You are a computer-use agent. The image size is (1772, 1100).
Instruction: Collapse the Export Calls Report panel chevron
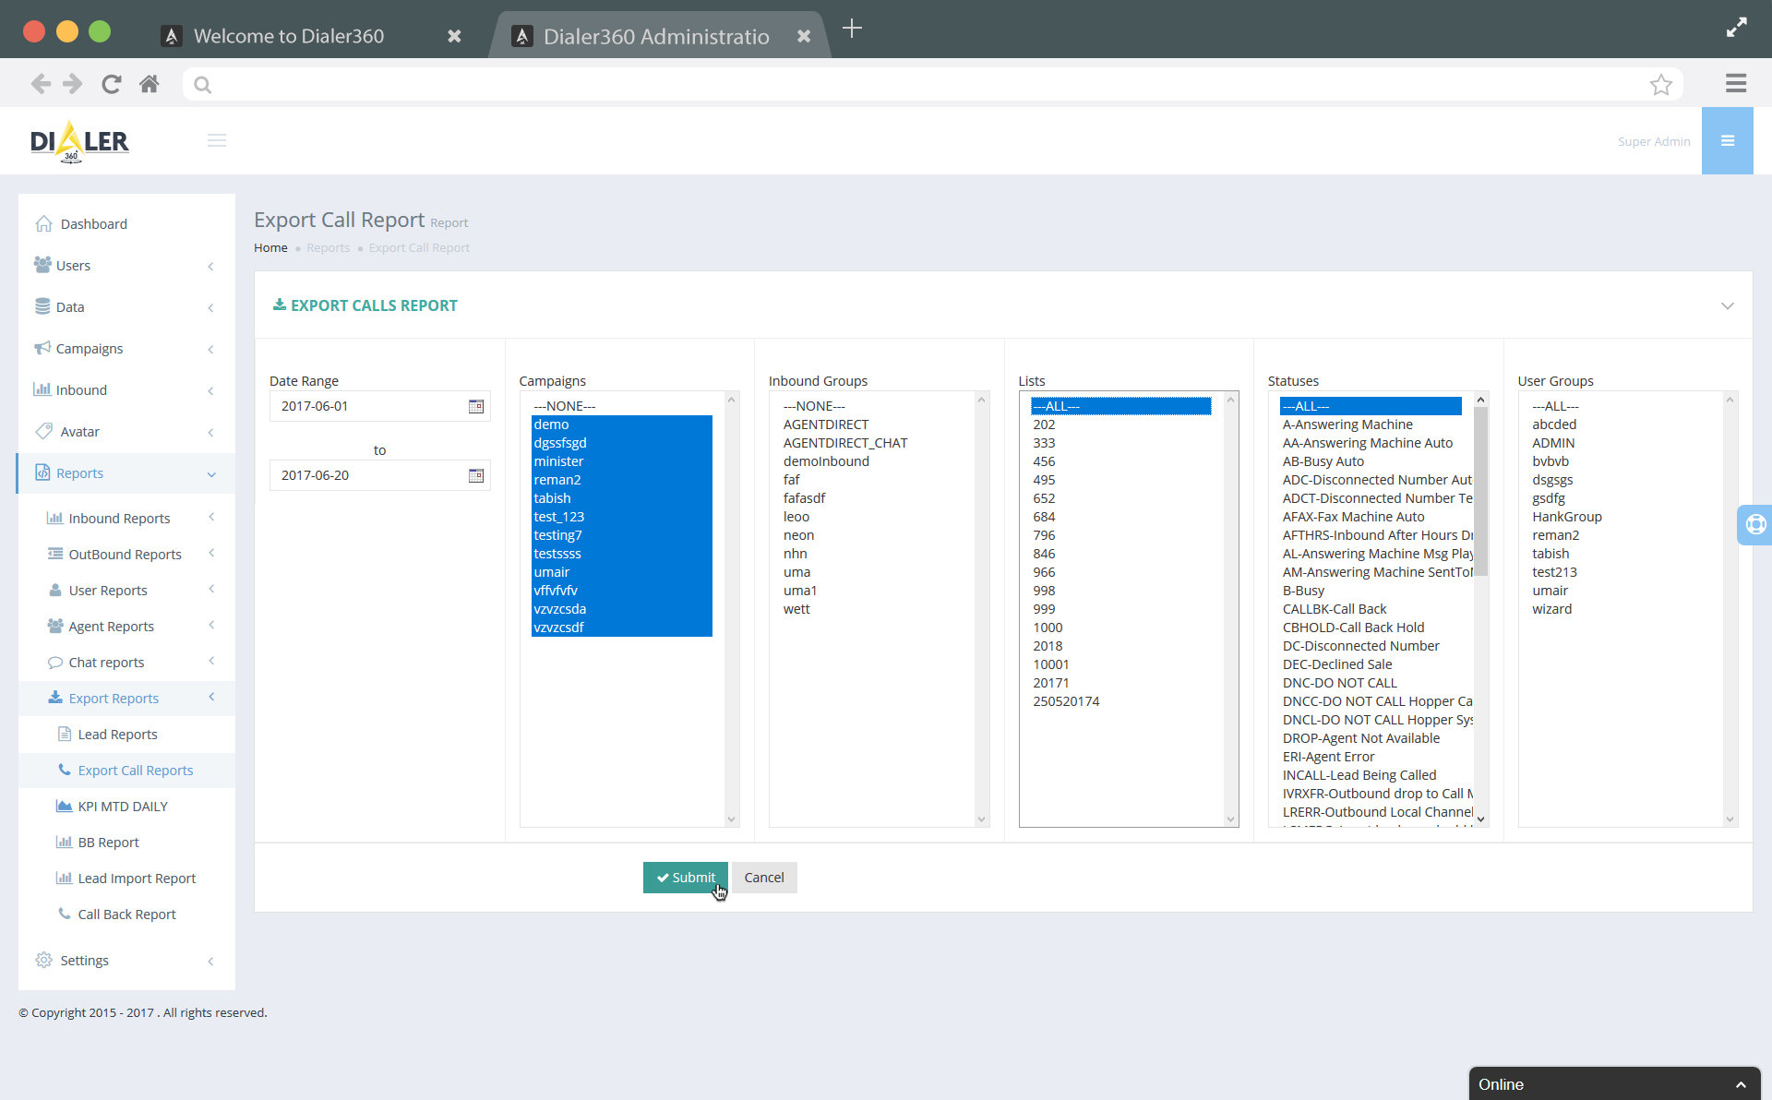(x=1727, y=305)
